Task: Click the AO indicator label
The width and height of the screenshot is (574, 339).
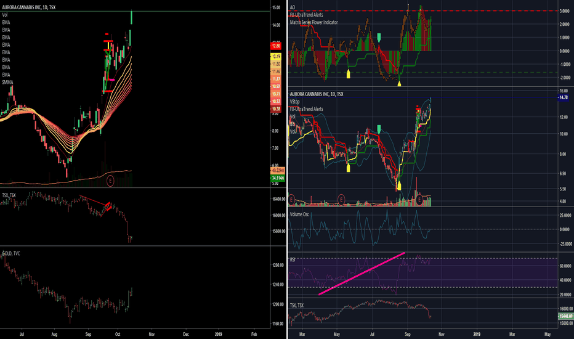Action: pos(293,7)
